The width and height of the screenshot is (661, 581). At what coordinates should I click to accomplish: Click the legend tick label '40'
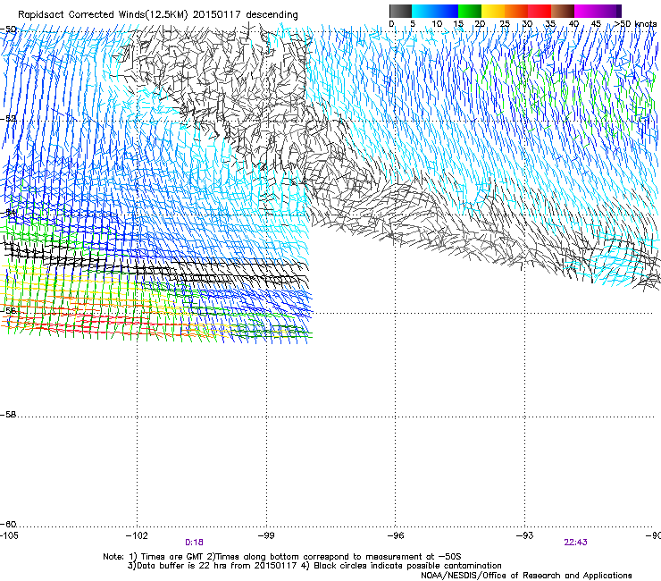click(573, 24)
